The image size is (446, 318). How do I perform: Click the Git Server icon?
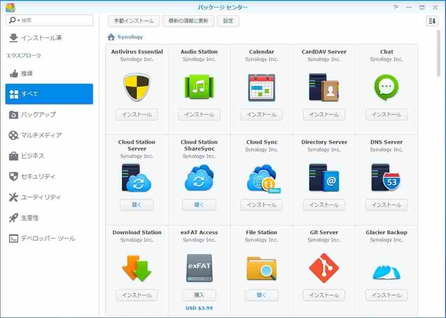323,268
